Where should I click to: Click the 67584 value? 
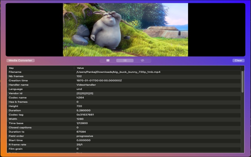click(x=81, y=132)
